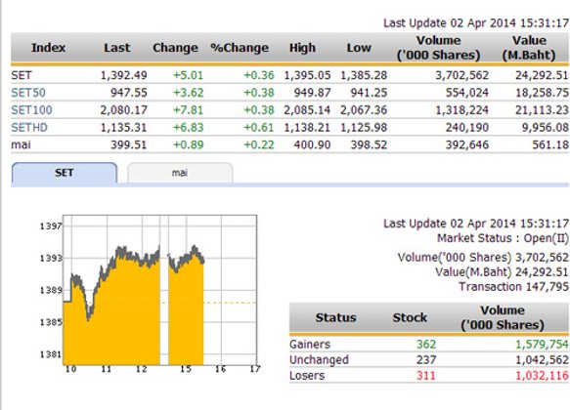The height and width of the screenshot is (410, 570).
Task: Click the SET index name in table
Action: click(22, 75)
